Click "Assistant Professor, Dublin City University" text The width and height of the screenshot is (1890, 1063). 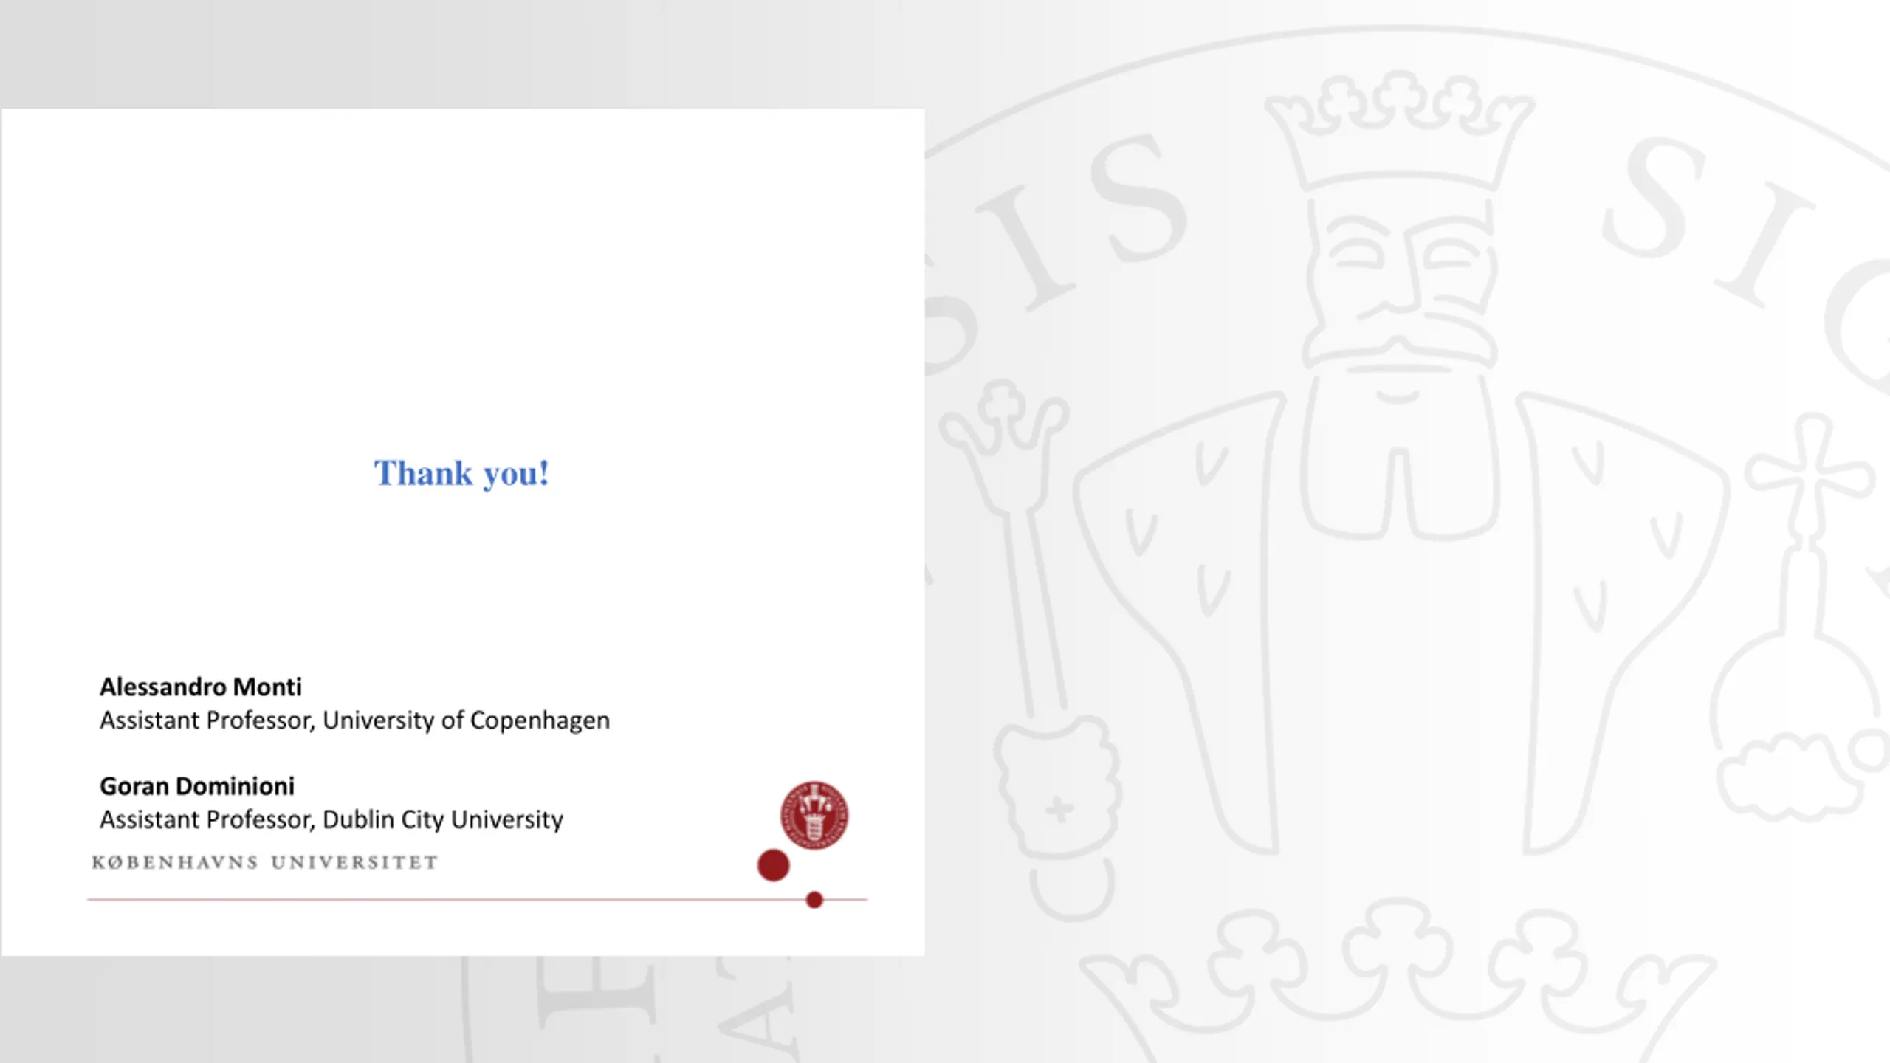click(331, 819)
